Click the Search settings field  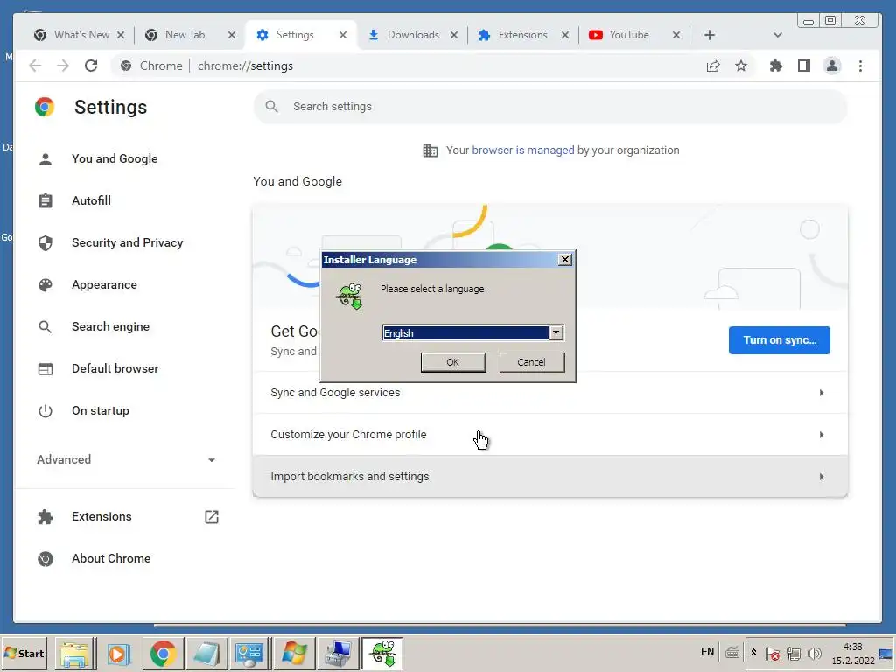550,106
